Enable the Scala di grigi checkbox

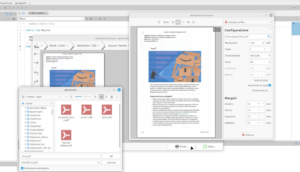[269, 80]
